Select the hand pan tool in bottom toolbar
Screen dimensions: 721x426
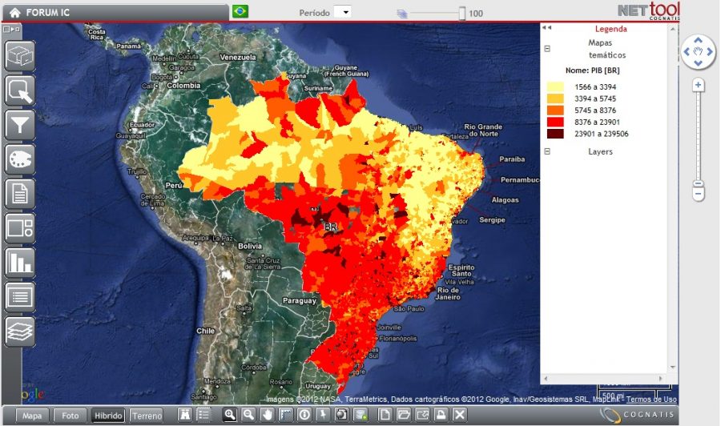(x=267, y=414)
